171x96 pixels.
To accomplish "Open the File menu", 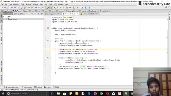I will pos(2,4).
